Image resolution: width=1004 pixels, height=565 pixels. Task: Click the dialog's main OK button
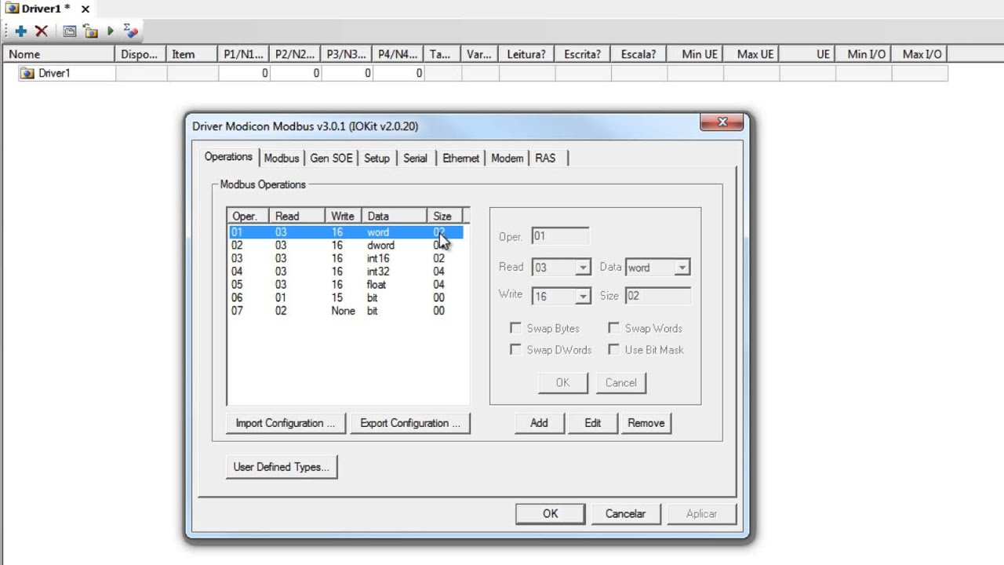[551, 514]
